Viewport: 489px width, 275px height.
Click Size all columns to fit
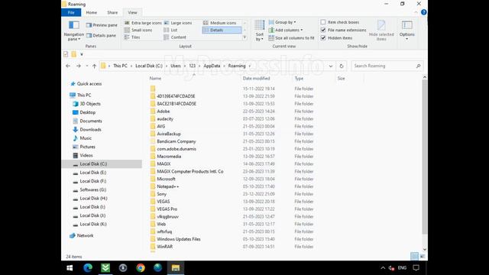[291, 38]
